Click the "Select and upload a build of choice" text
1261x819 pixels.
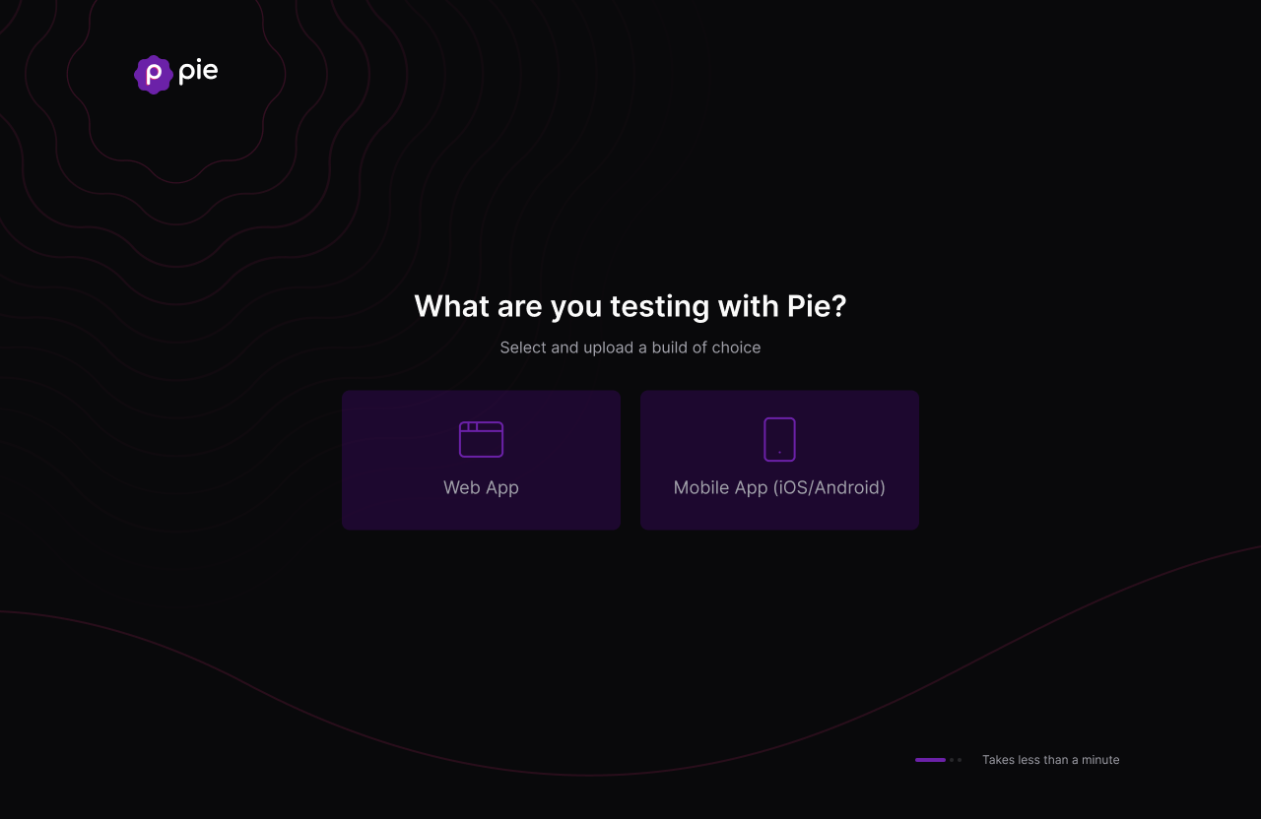(630, 347)
